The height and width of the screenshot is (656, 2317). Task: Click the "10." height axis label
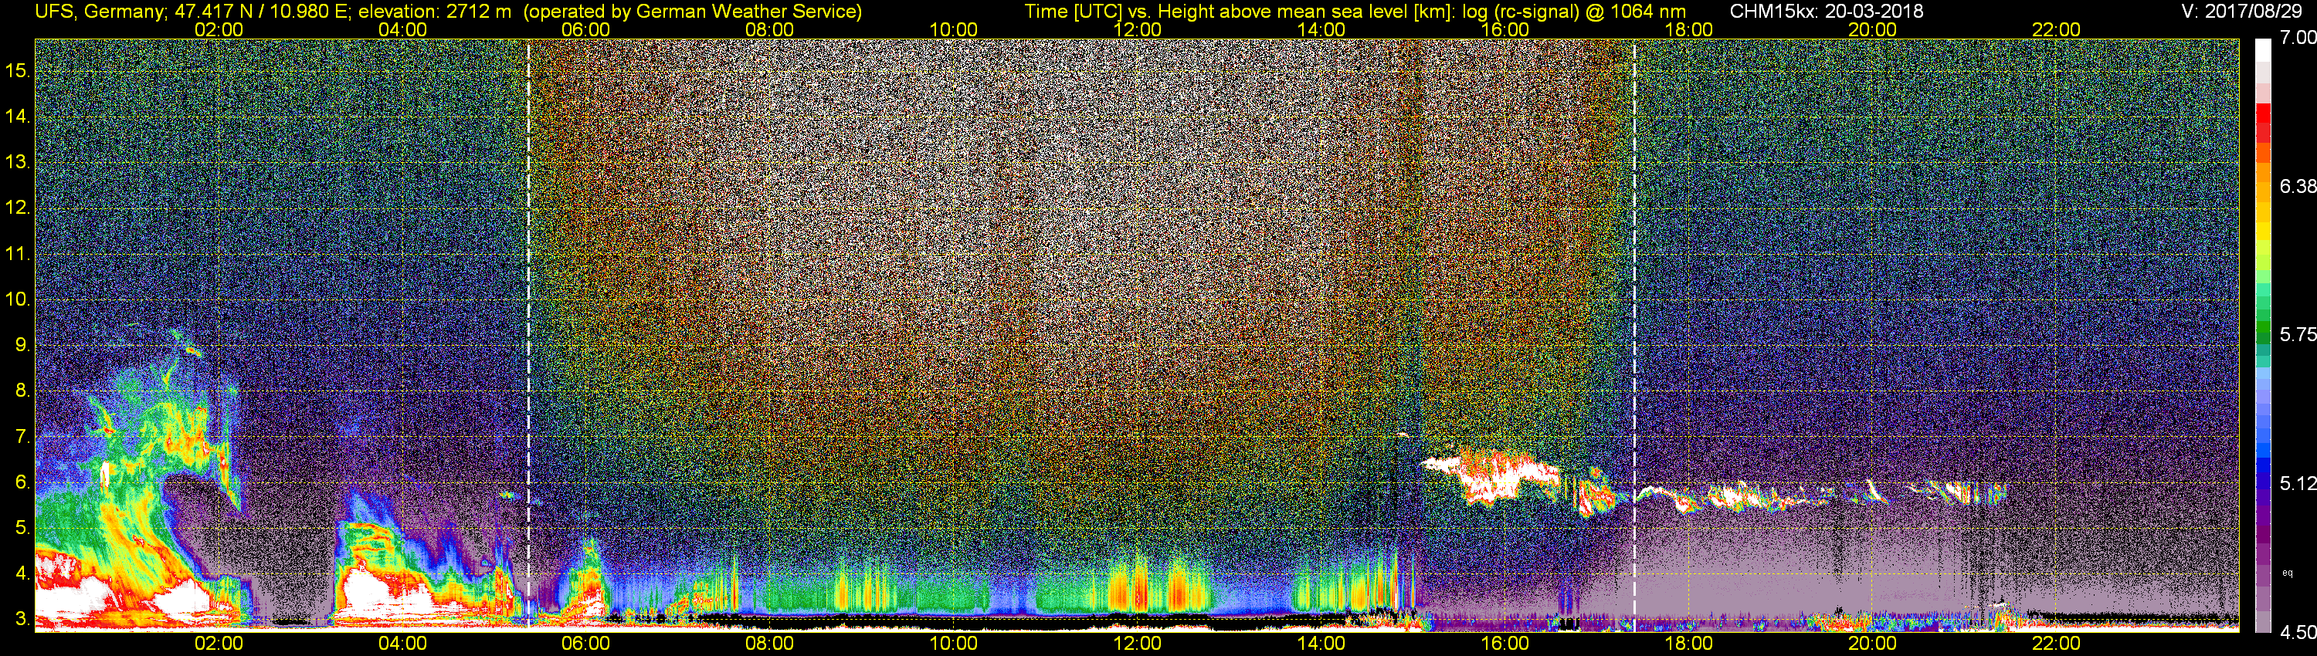point(18,299)
